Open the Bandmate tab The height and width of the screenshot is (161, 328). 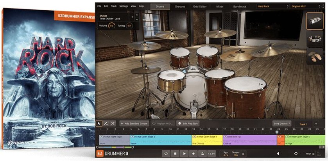point(239,7)
